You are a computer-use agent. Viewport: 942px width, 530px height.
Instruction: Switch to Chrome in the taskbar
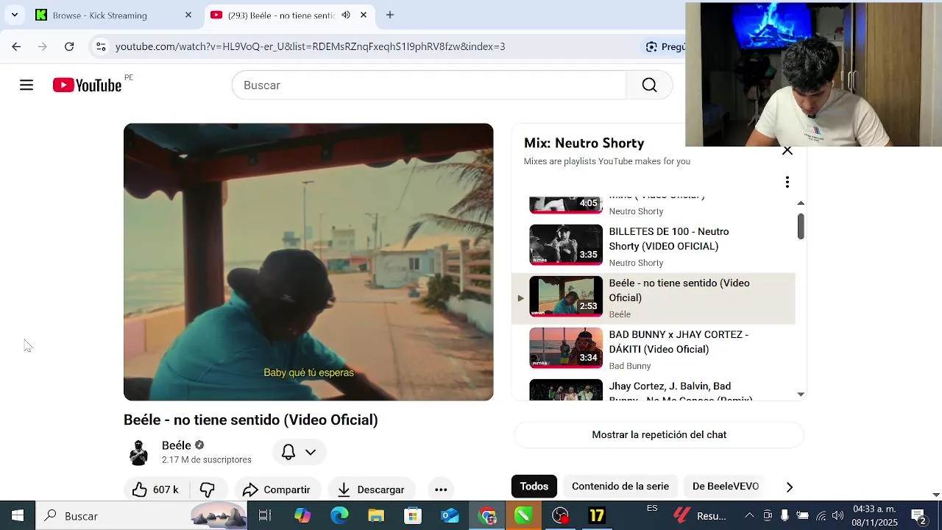coord(487,516)
